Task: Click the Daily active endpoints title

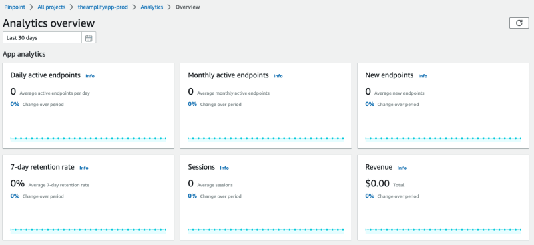Action: pos(45,75)
